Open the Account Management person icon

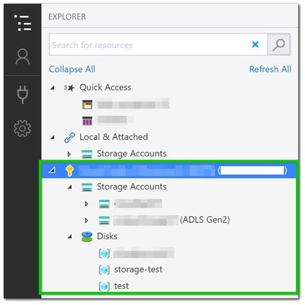pos(23,57)
